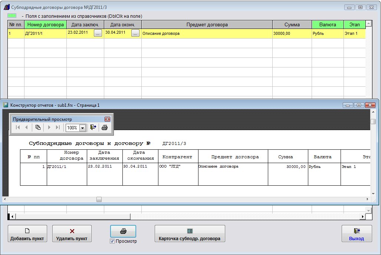Open Карточка субподр. договора
Screen dimensions: 381x255
190,234
